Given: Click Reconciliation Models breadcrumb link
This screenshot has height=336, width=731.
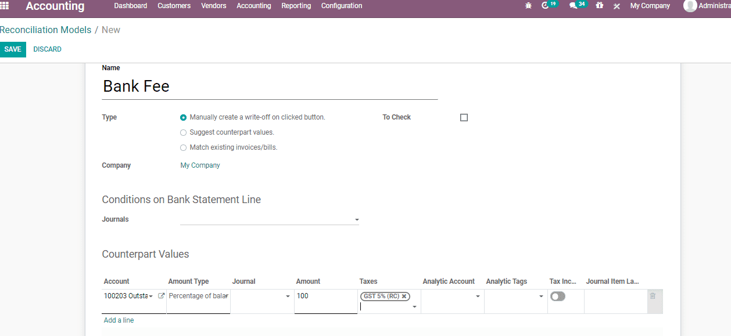Looking at the screenshot, I should [x=45, y=30].
